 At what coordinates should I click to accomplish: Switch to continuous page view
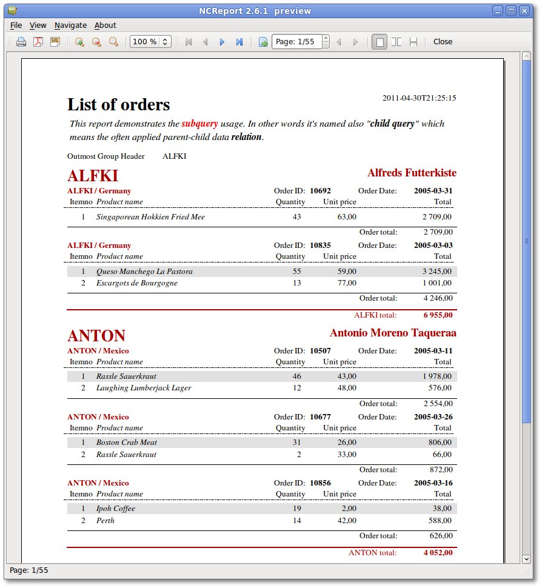[x=413, y=42]
